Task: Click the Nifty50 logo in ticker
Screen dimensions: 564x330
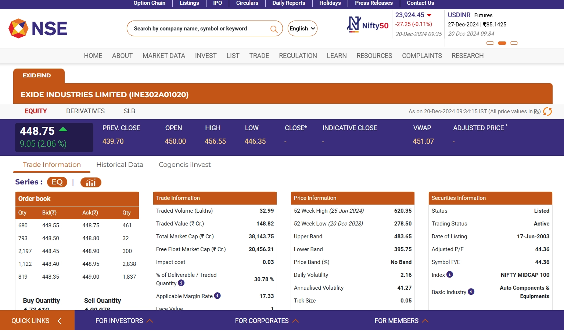Action: (368, 25)
